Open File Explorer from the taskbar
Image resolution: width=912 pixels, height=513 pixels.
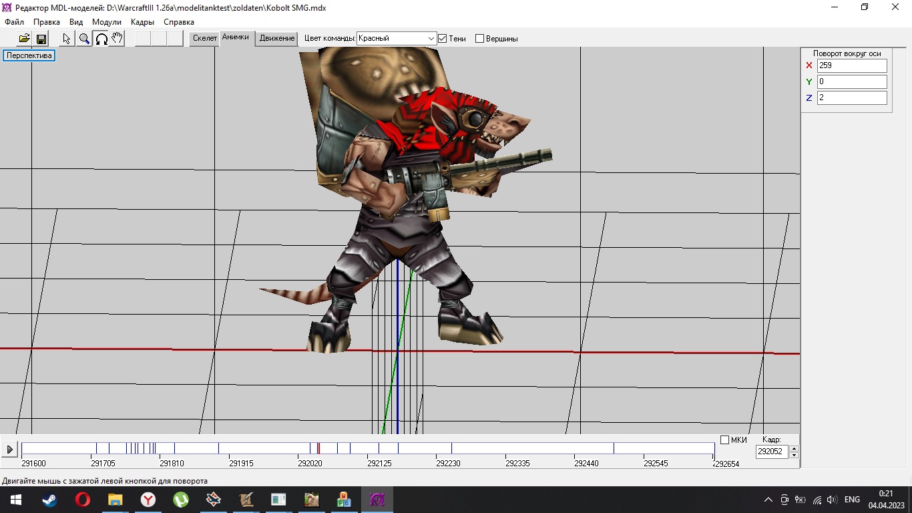tap(116, 500)
